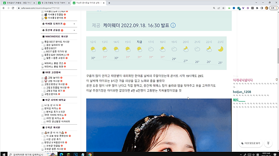Open 나 도 강 사 다 board
The image size is (279, 156).
[51, 105]
